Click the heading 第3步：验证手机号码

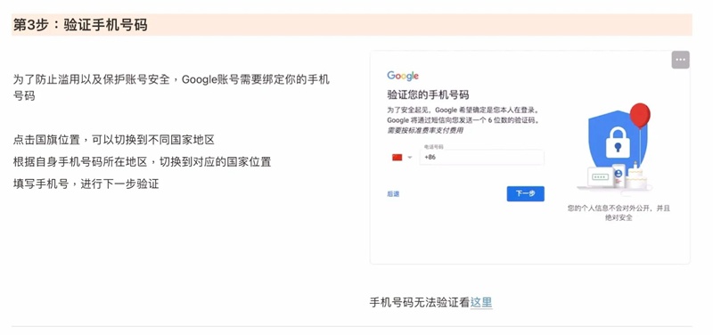(80, 25)
